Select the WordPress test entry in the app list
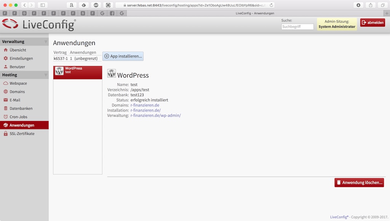The height and width of the screenshot is (221, 390). (78, 73)
